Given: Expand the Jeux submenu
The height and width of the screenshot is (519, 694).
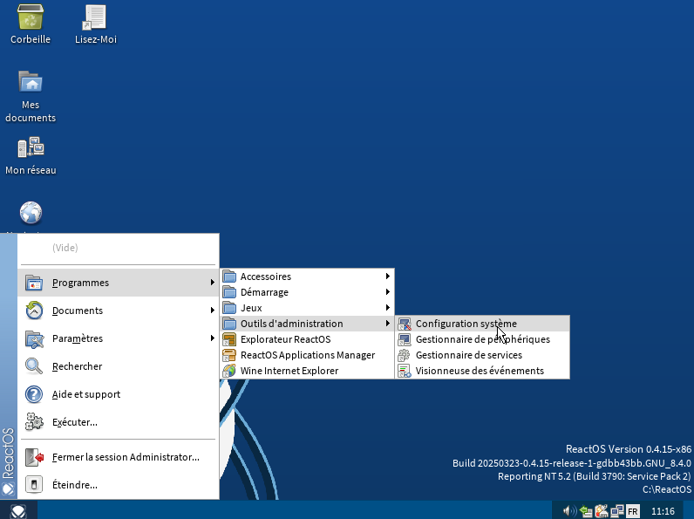Looking at the screenshot, I should coord(251,308).
